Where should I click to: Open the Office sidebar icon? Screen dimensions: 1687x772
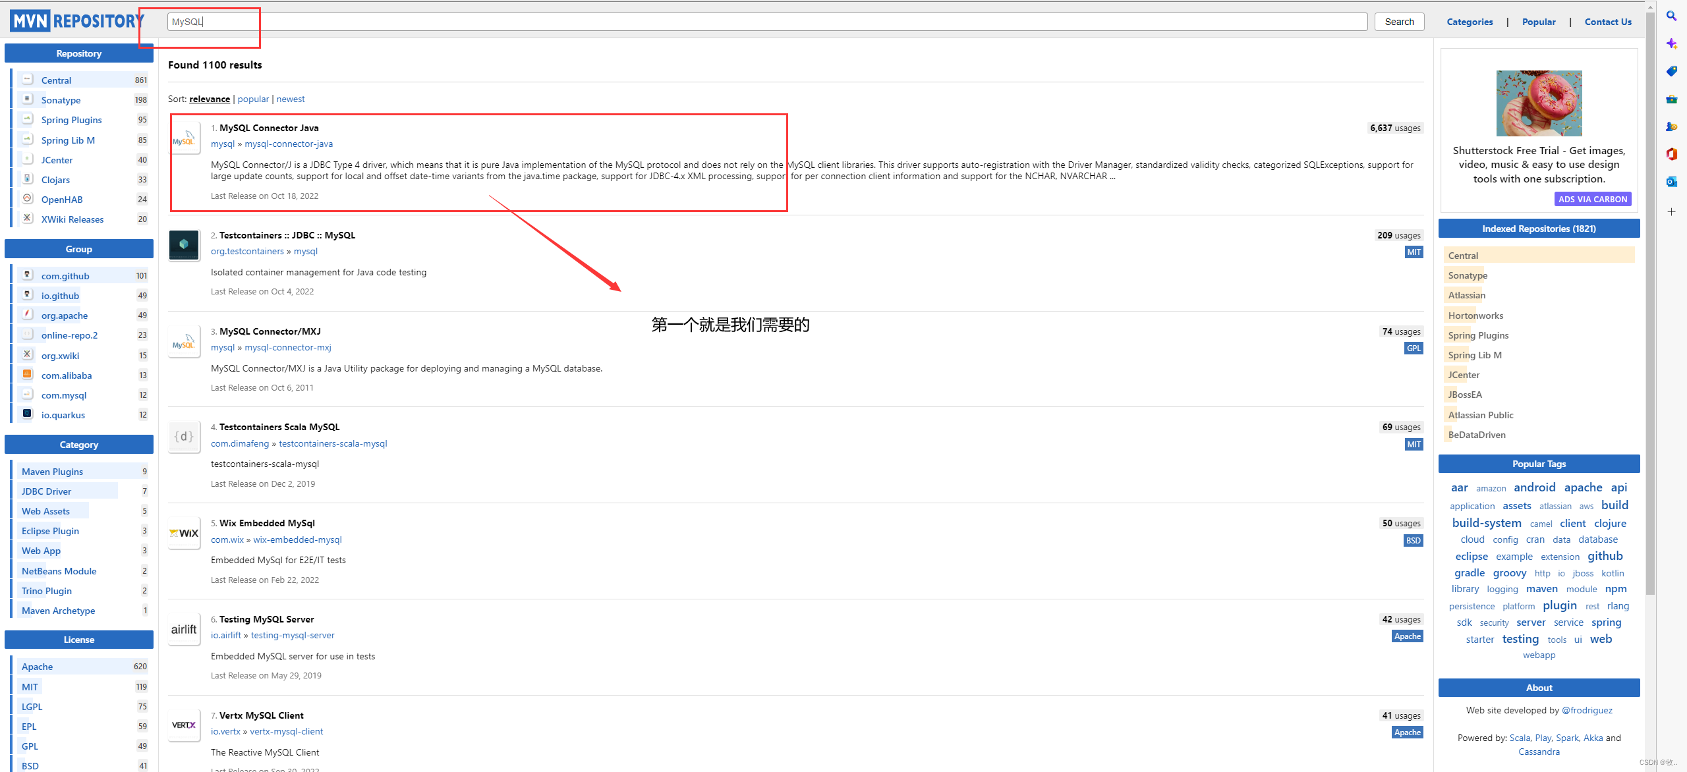pos(1672,154)
